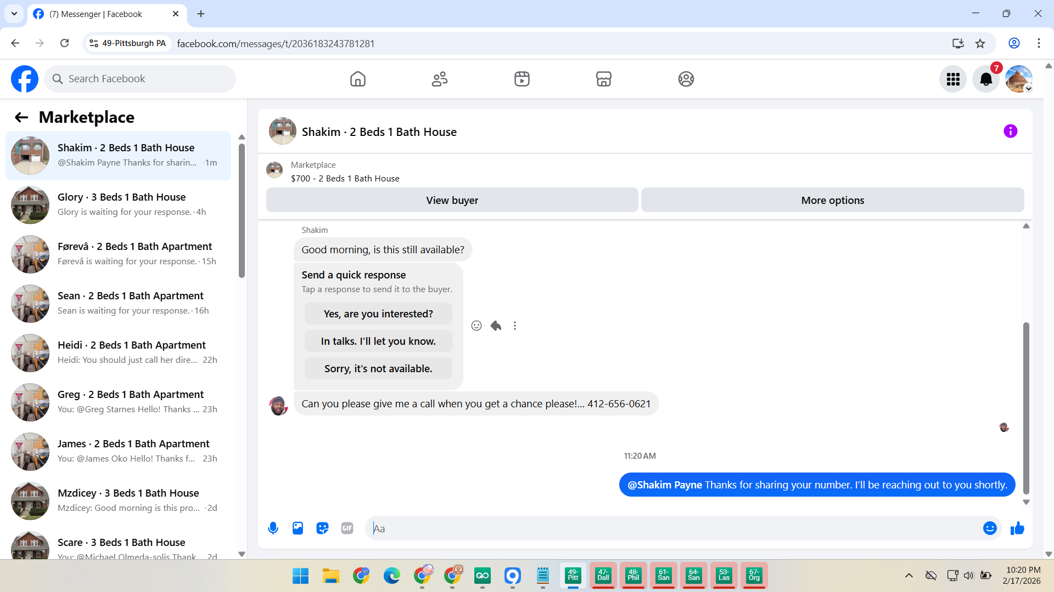Go to Facebook Marketplace tab
The height and width of the screenshot is (592, 1054).
pyautogui.click(x=603, y=79)
